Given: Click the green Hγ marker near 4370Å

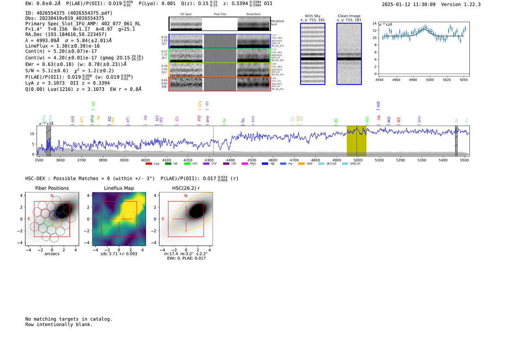Looking at the screenshot, I should (x=224, y=121).
